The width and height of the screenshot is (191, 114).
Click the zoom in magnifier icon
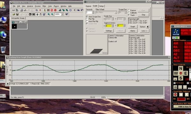49,14
